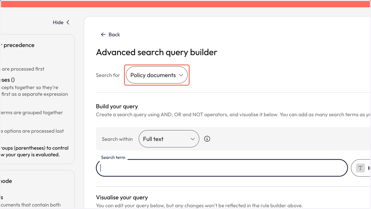The image size is (371, 209).
Task: Click the Visualise your query heading
Action: click(x=122, y=197)
